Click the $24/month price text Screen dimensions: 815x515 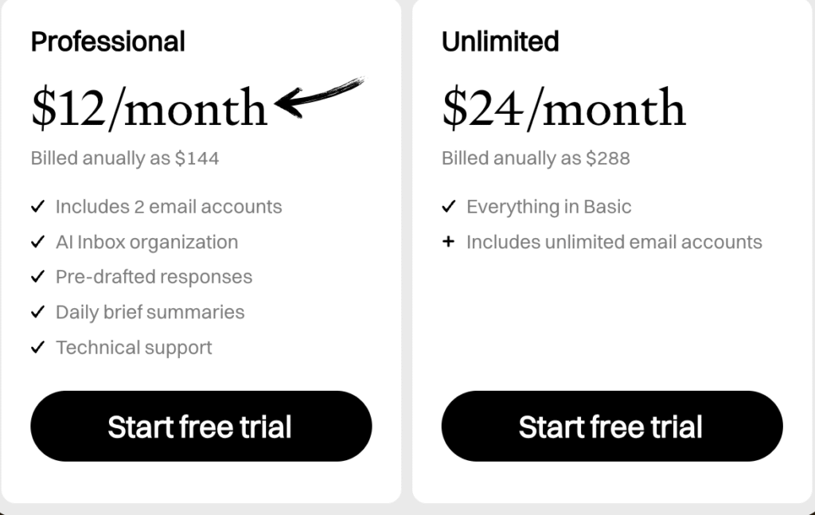point(563,108)
